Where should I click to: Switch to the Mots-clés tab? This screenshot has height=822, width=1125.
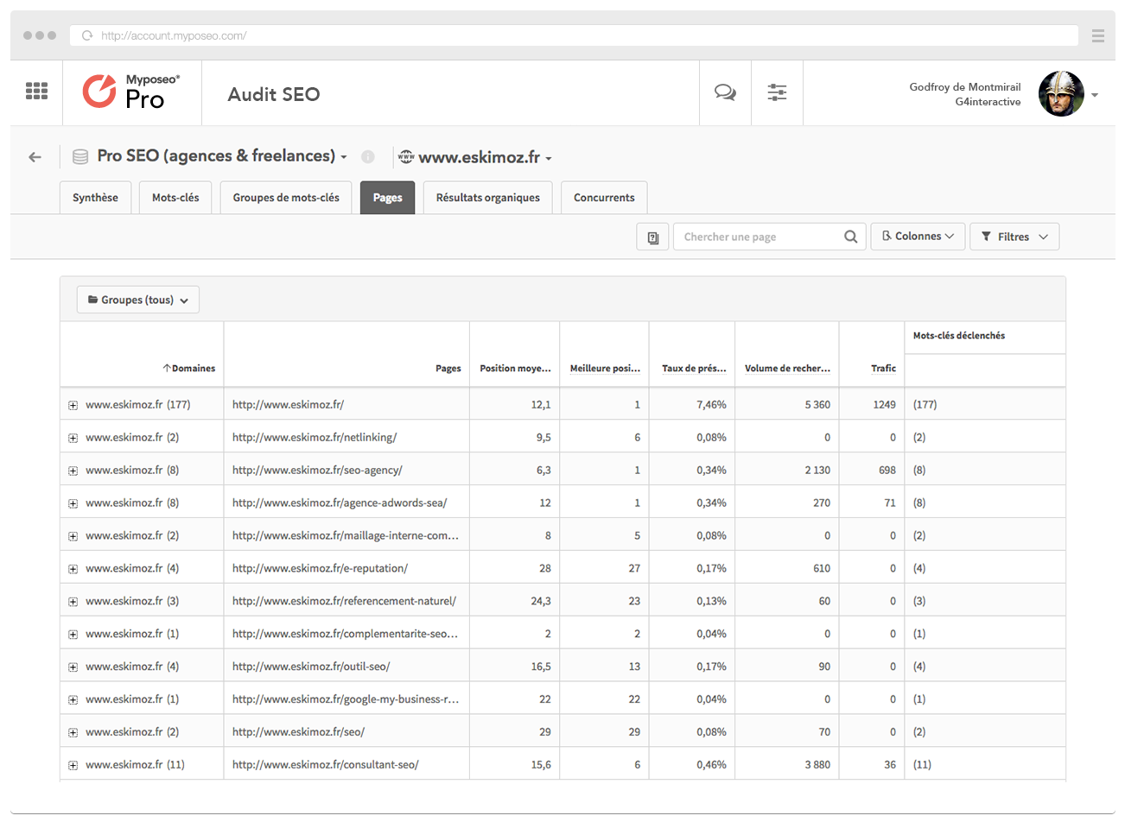[175, 198]
